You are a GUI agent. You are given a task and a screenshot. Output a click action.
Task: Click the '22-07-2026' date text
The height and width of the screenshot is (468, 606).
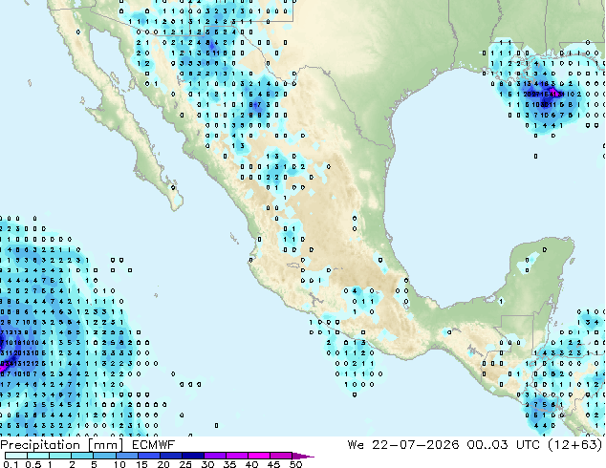coord(416,445)
